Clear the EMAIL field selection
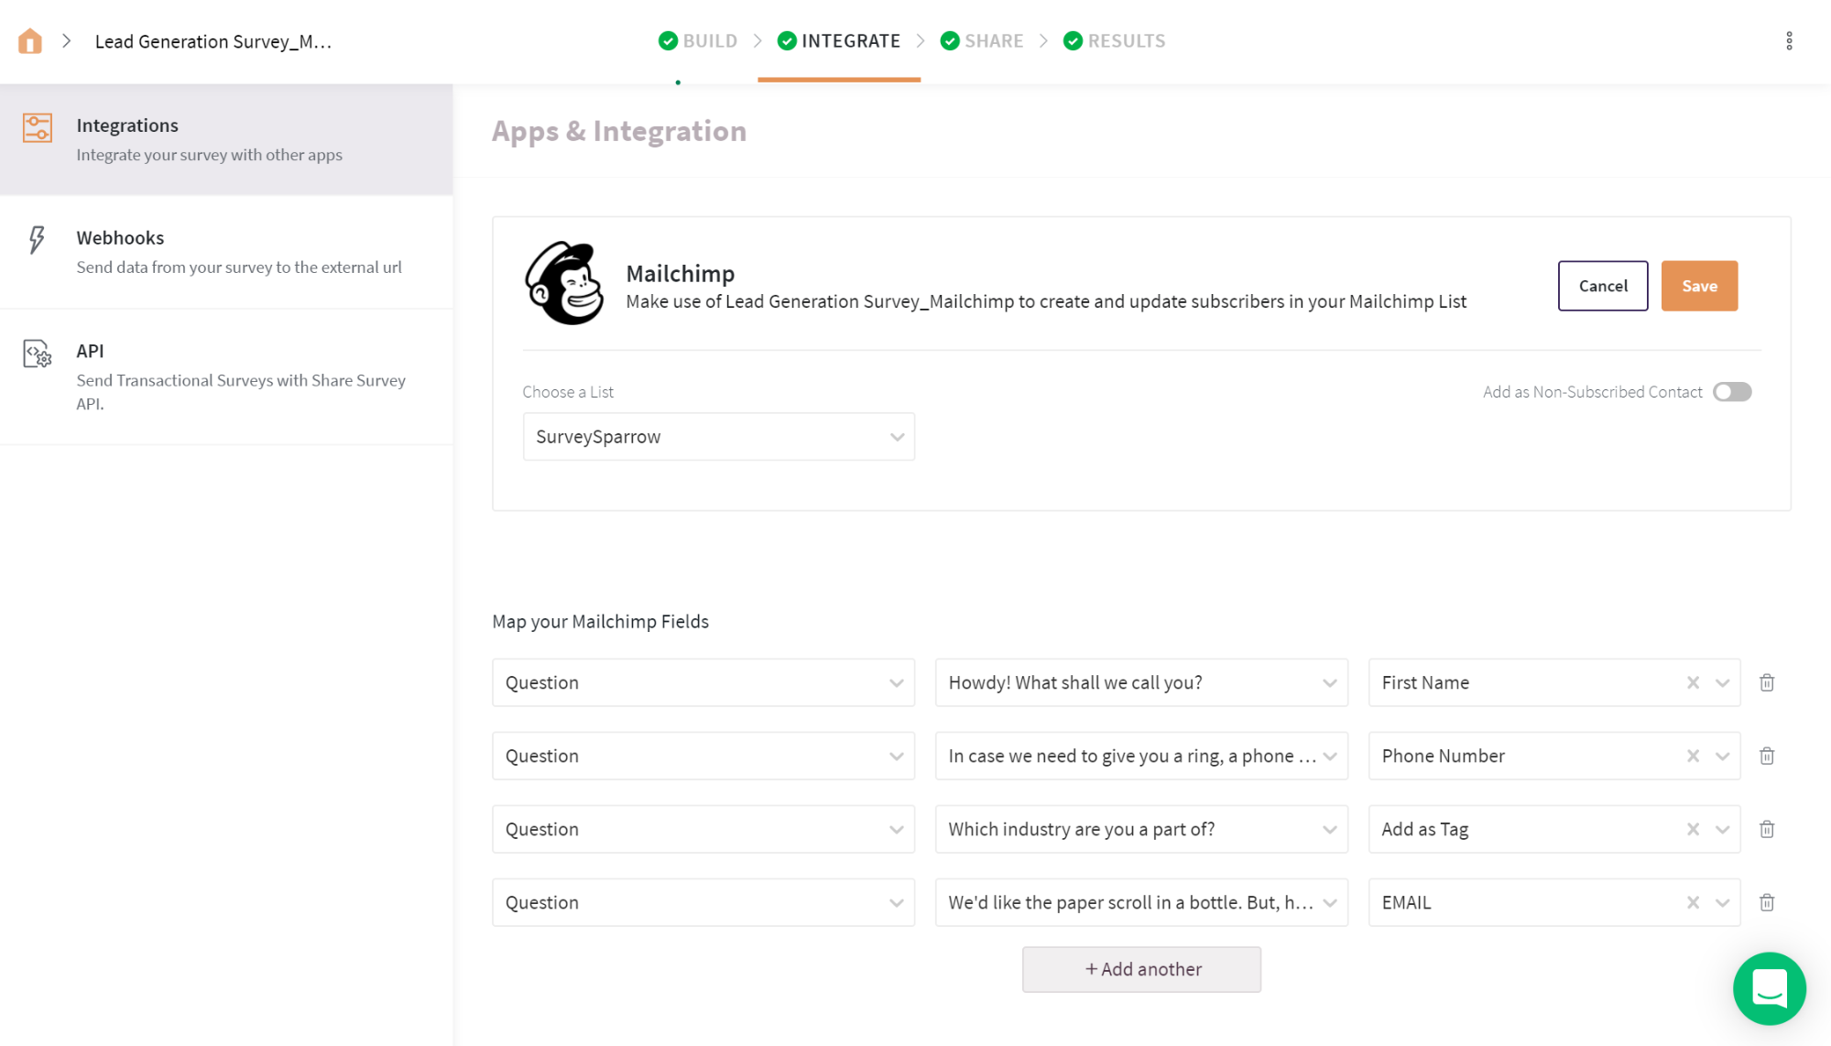The width and height of the screenshot is (1831, 1046). (x=1693, y=902)
